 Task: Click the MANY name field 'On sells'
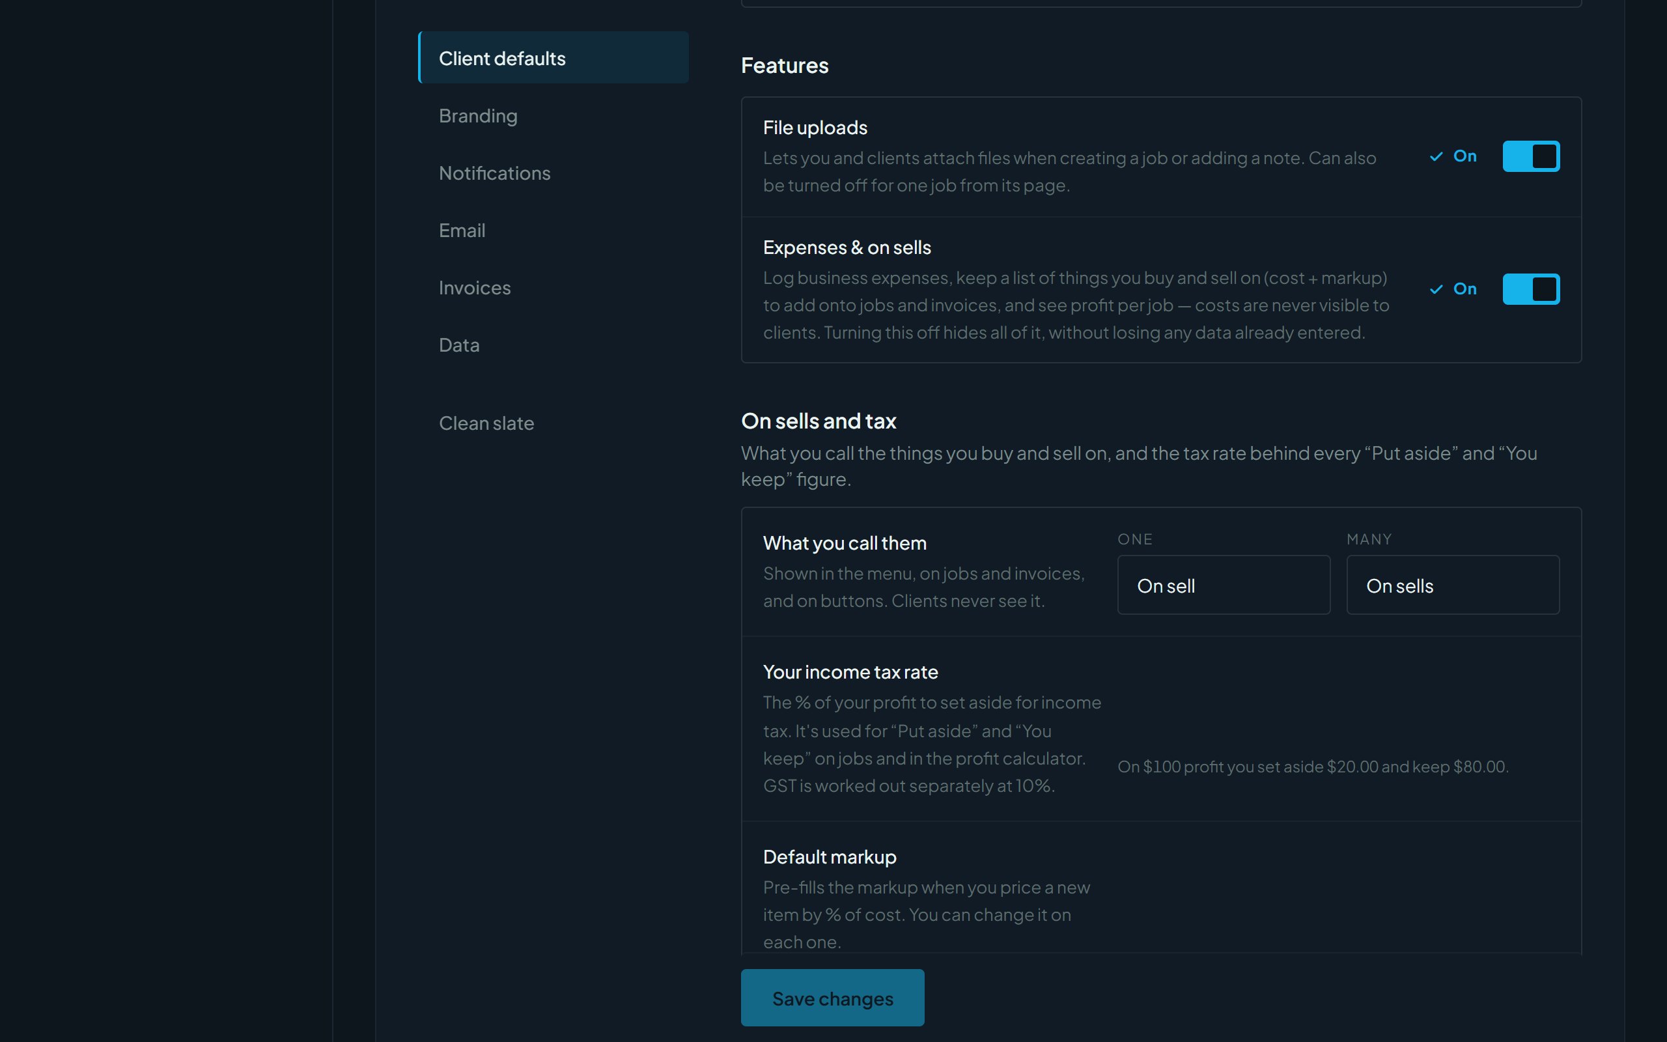click(1453, 585)
